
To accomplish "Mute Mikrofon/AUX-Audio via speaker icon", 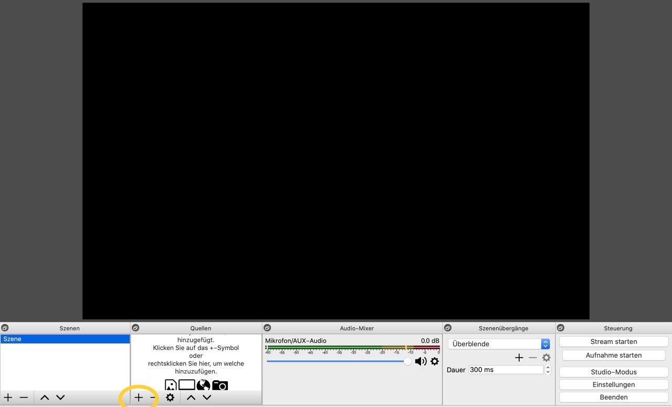I will pos(421,361).
